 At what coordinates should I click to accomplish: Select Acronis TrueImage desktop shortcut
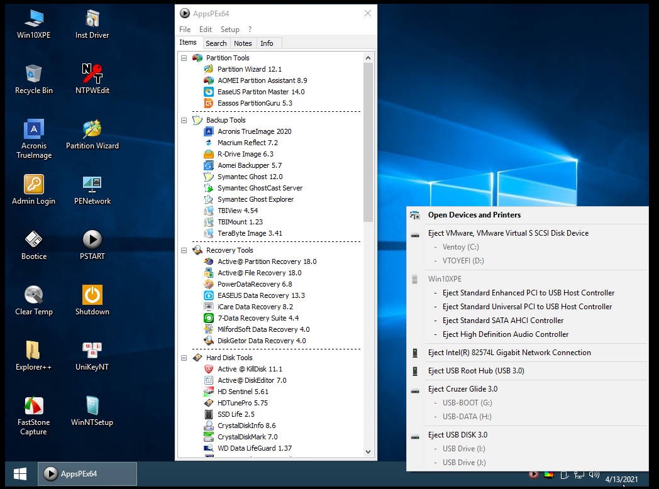[33, 140]
